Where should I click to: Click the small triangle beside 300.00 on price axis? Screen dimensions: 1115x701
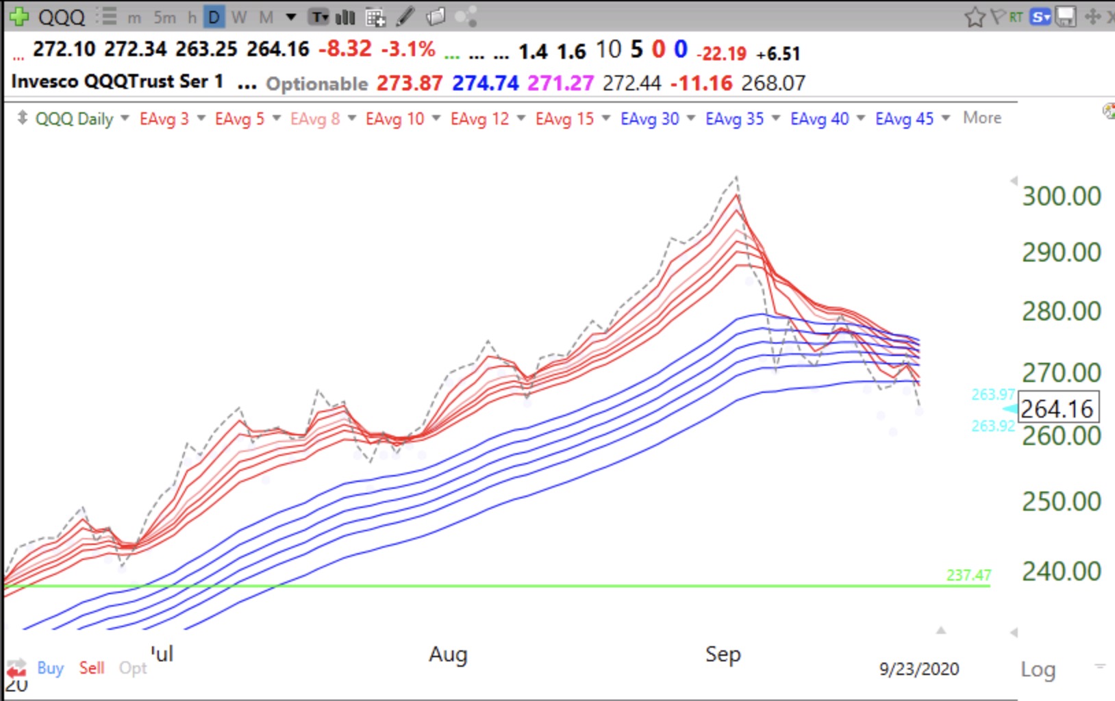click(1014, 181)
